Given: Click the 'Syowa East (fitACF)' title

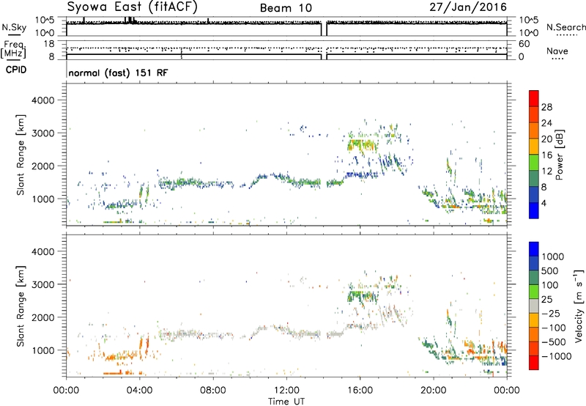Looking at the screenshot, I should point(133,7).
